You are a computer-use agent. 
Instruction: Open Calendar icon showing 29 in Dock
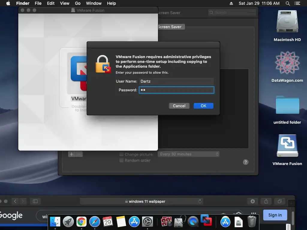click(108, 222)
